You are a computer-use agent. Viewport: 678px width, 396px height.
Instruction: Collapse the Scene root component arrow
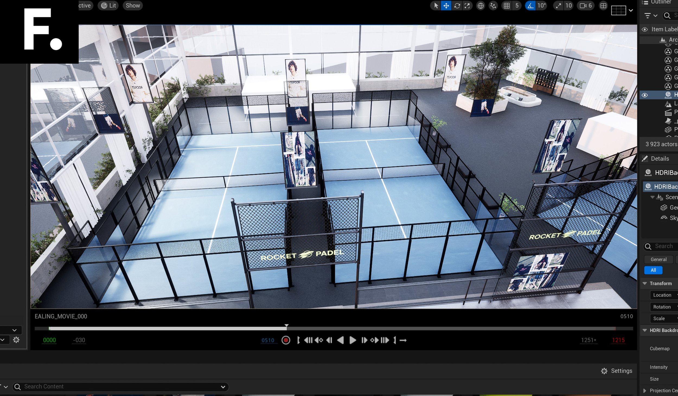pyautogui.click(x=652, y=197)
